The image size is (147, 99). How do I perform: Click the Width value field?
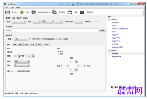tap(15, 56)
